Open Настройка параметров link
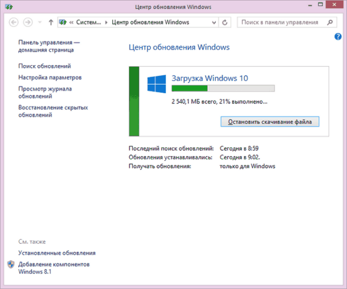Viewport: 347px width, 289px height. tap(50, 77)
